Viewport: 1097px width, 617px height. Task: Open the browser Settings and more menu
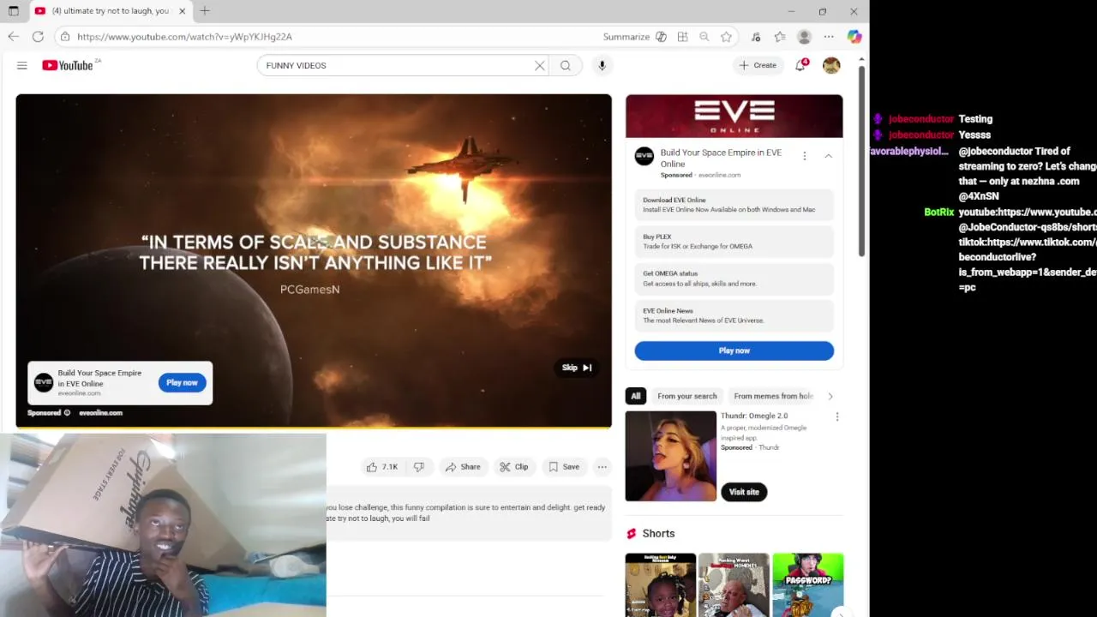click(829, 37)
